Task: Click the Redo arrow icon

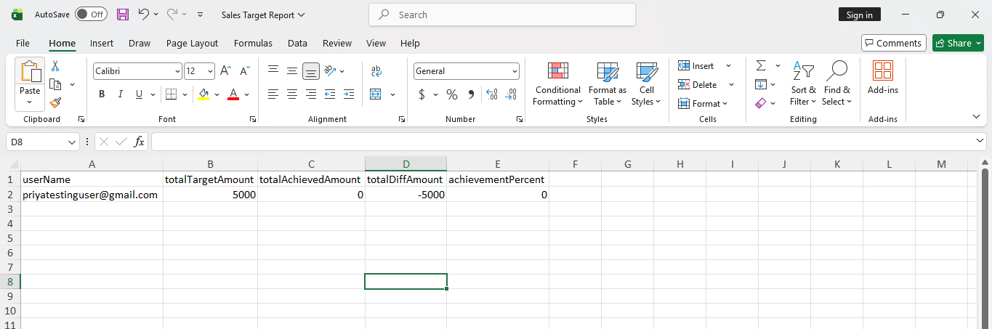Action: 173,15
